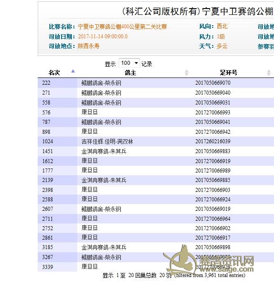Click owner 吉祥佳辉-佳明-满双林 in row 1024
This screenshot has height=282, width=274.
107,141
